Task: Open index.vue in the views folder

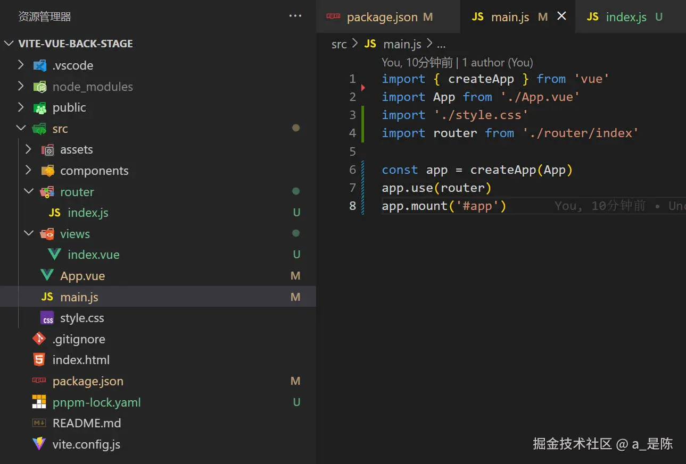Action: point(93,255)
